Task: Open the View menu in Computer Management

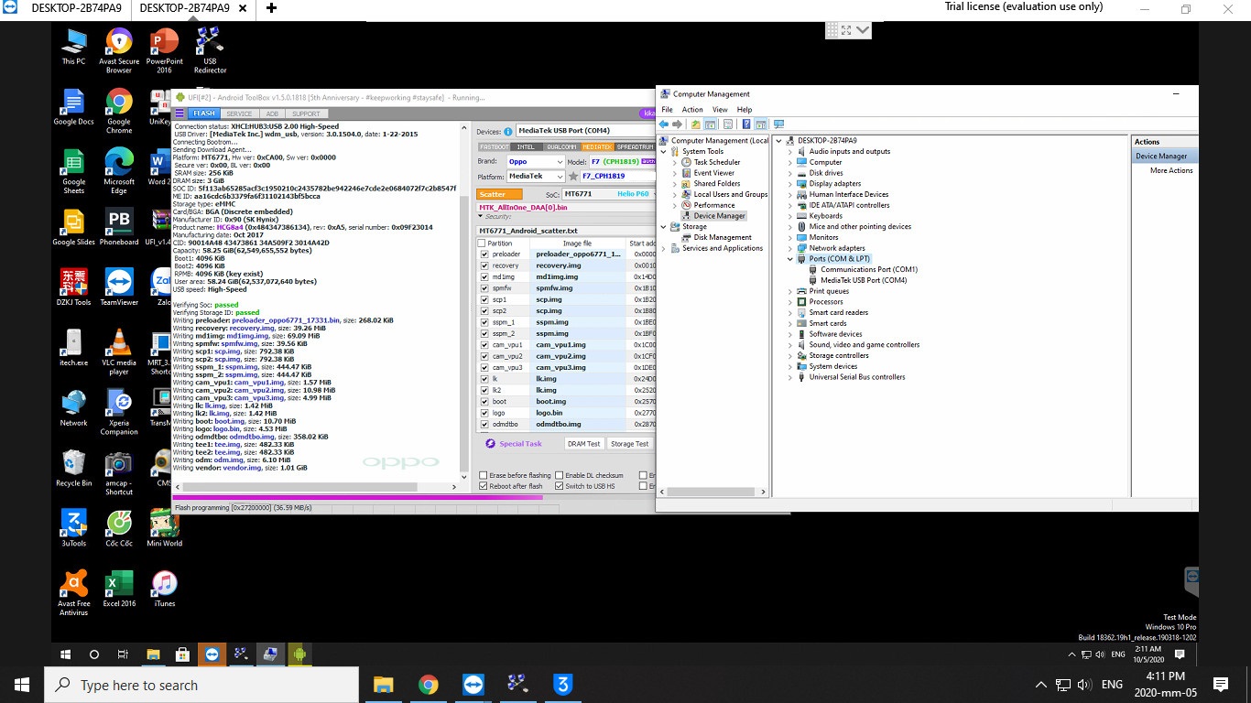Action: pos(720,110)
